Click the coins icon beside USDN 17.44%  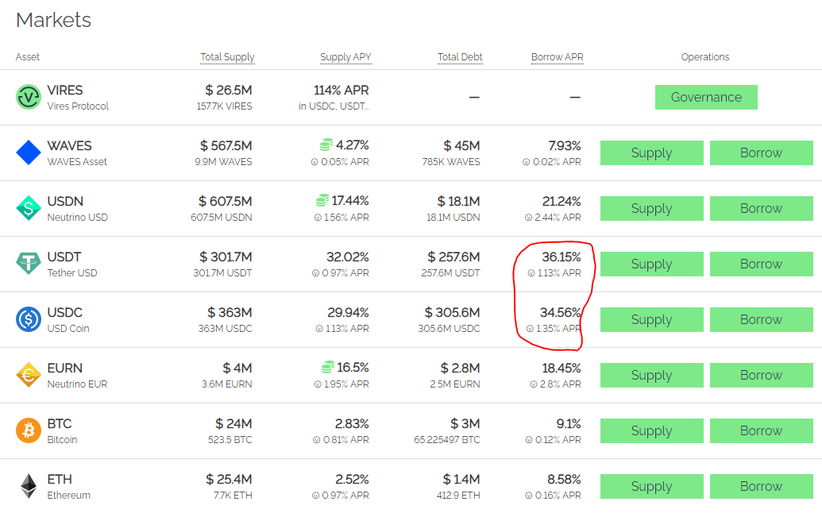322,200
